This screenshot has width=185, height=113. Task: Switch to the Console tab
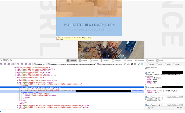[x=83, y=61]
